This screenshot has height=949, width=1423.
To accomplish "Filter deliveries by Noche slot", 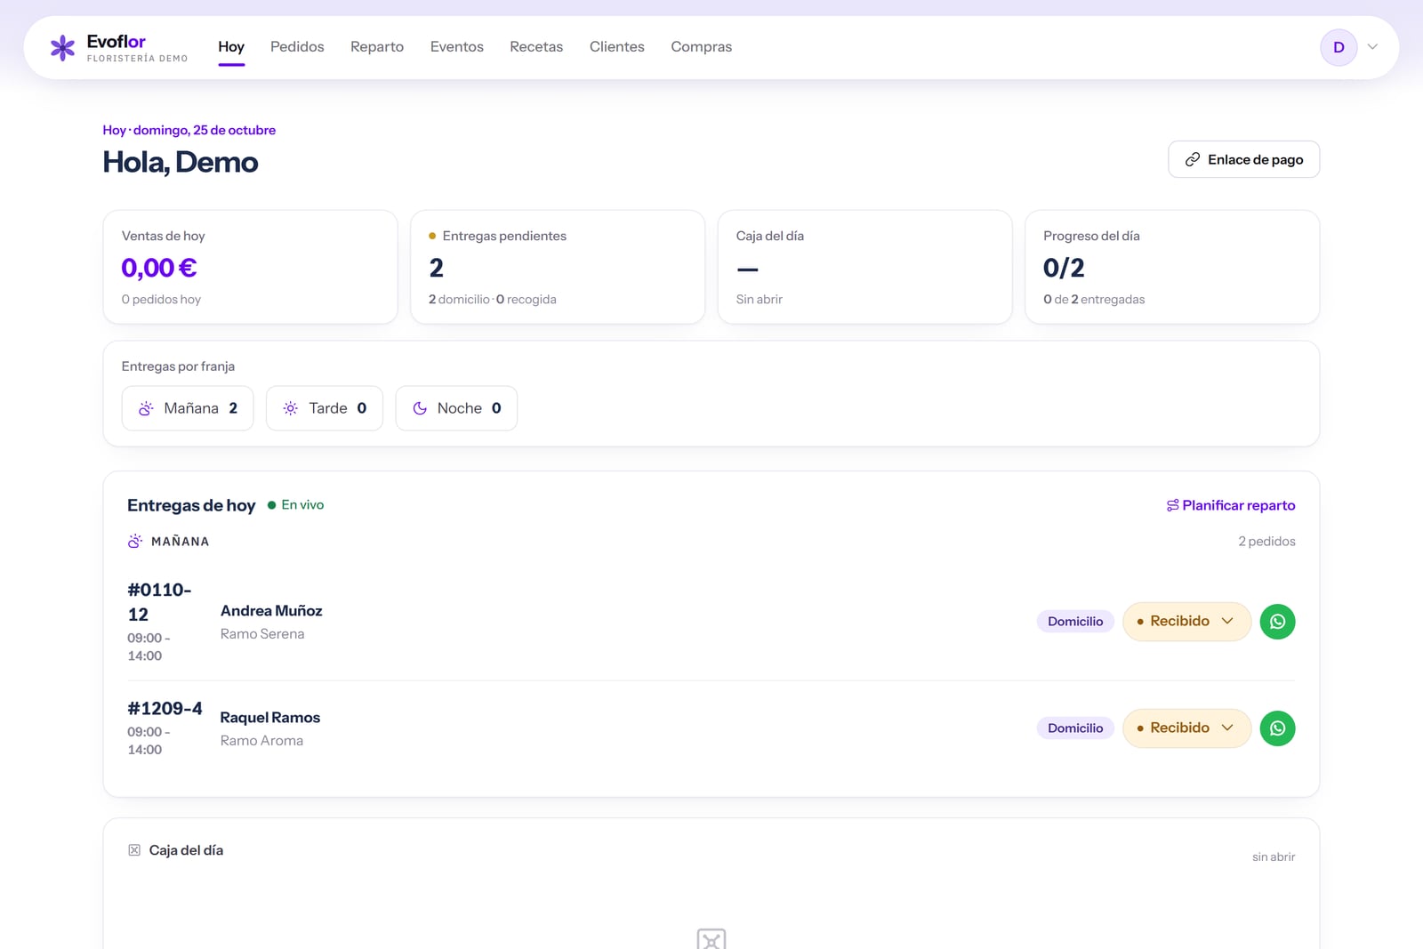I will coord(456,408).
